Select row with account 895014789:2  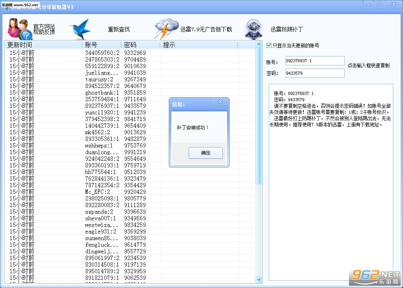[130, 271]
